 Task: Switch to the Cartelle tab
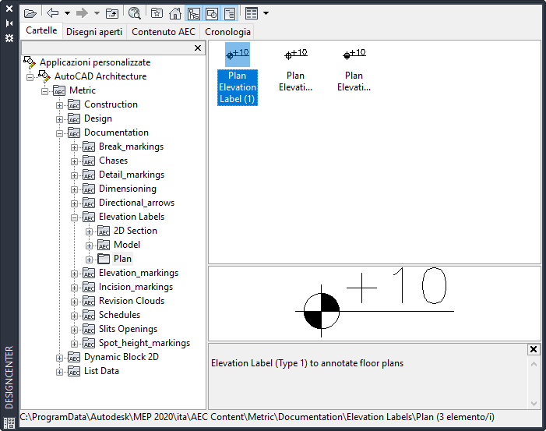point(41,30)
